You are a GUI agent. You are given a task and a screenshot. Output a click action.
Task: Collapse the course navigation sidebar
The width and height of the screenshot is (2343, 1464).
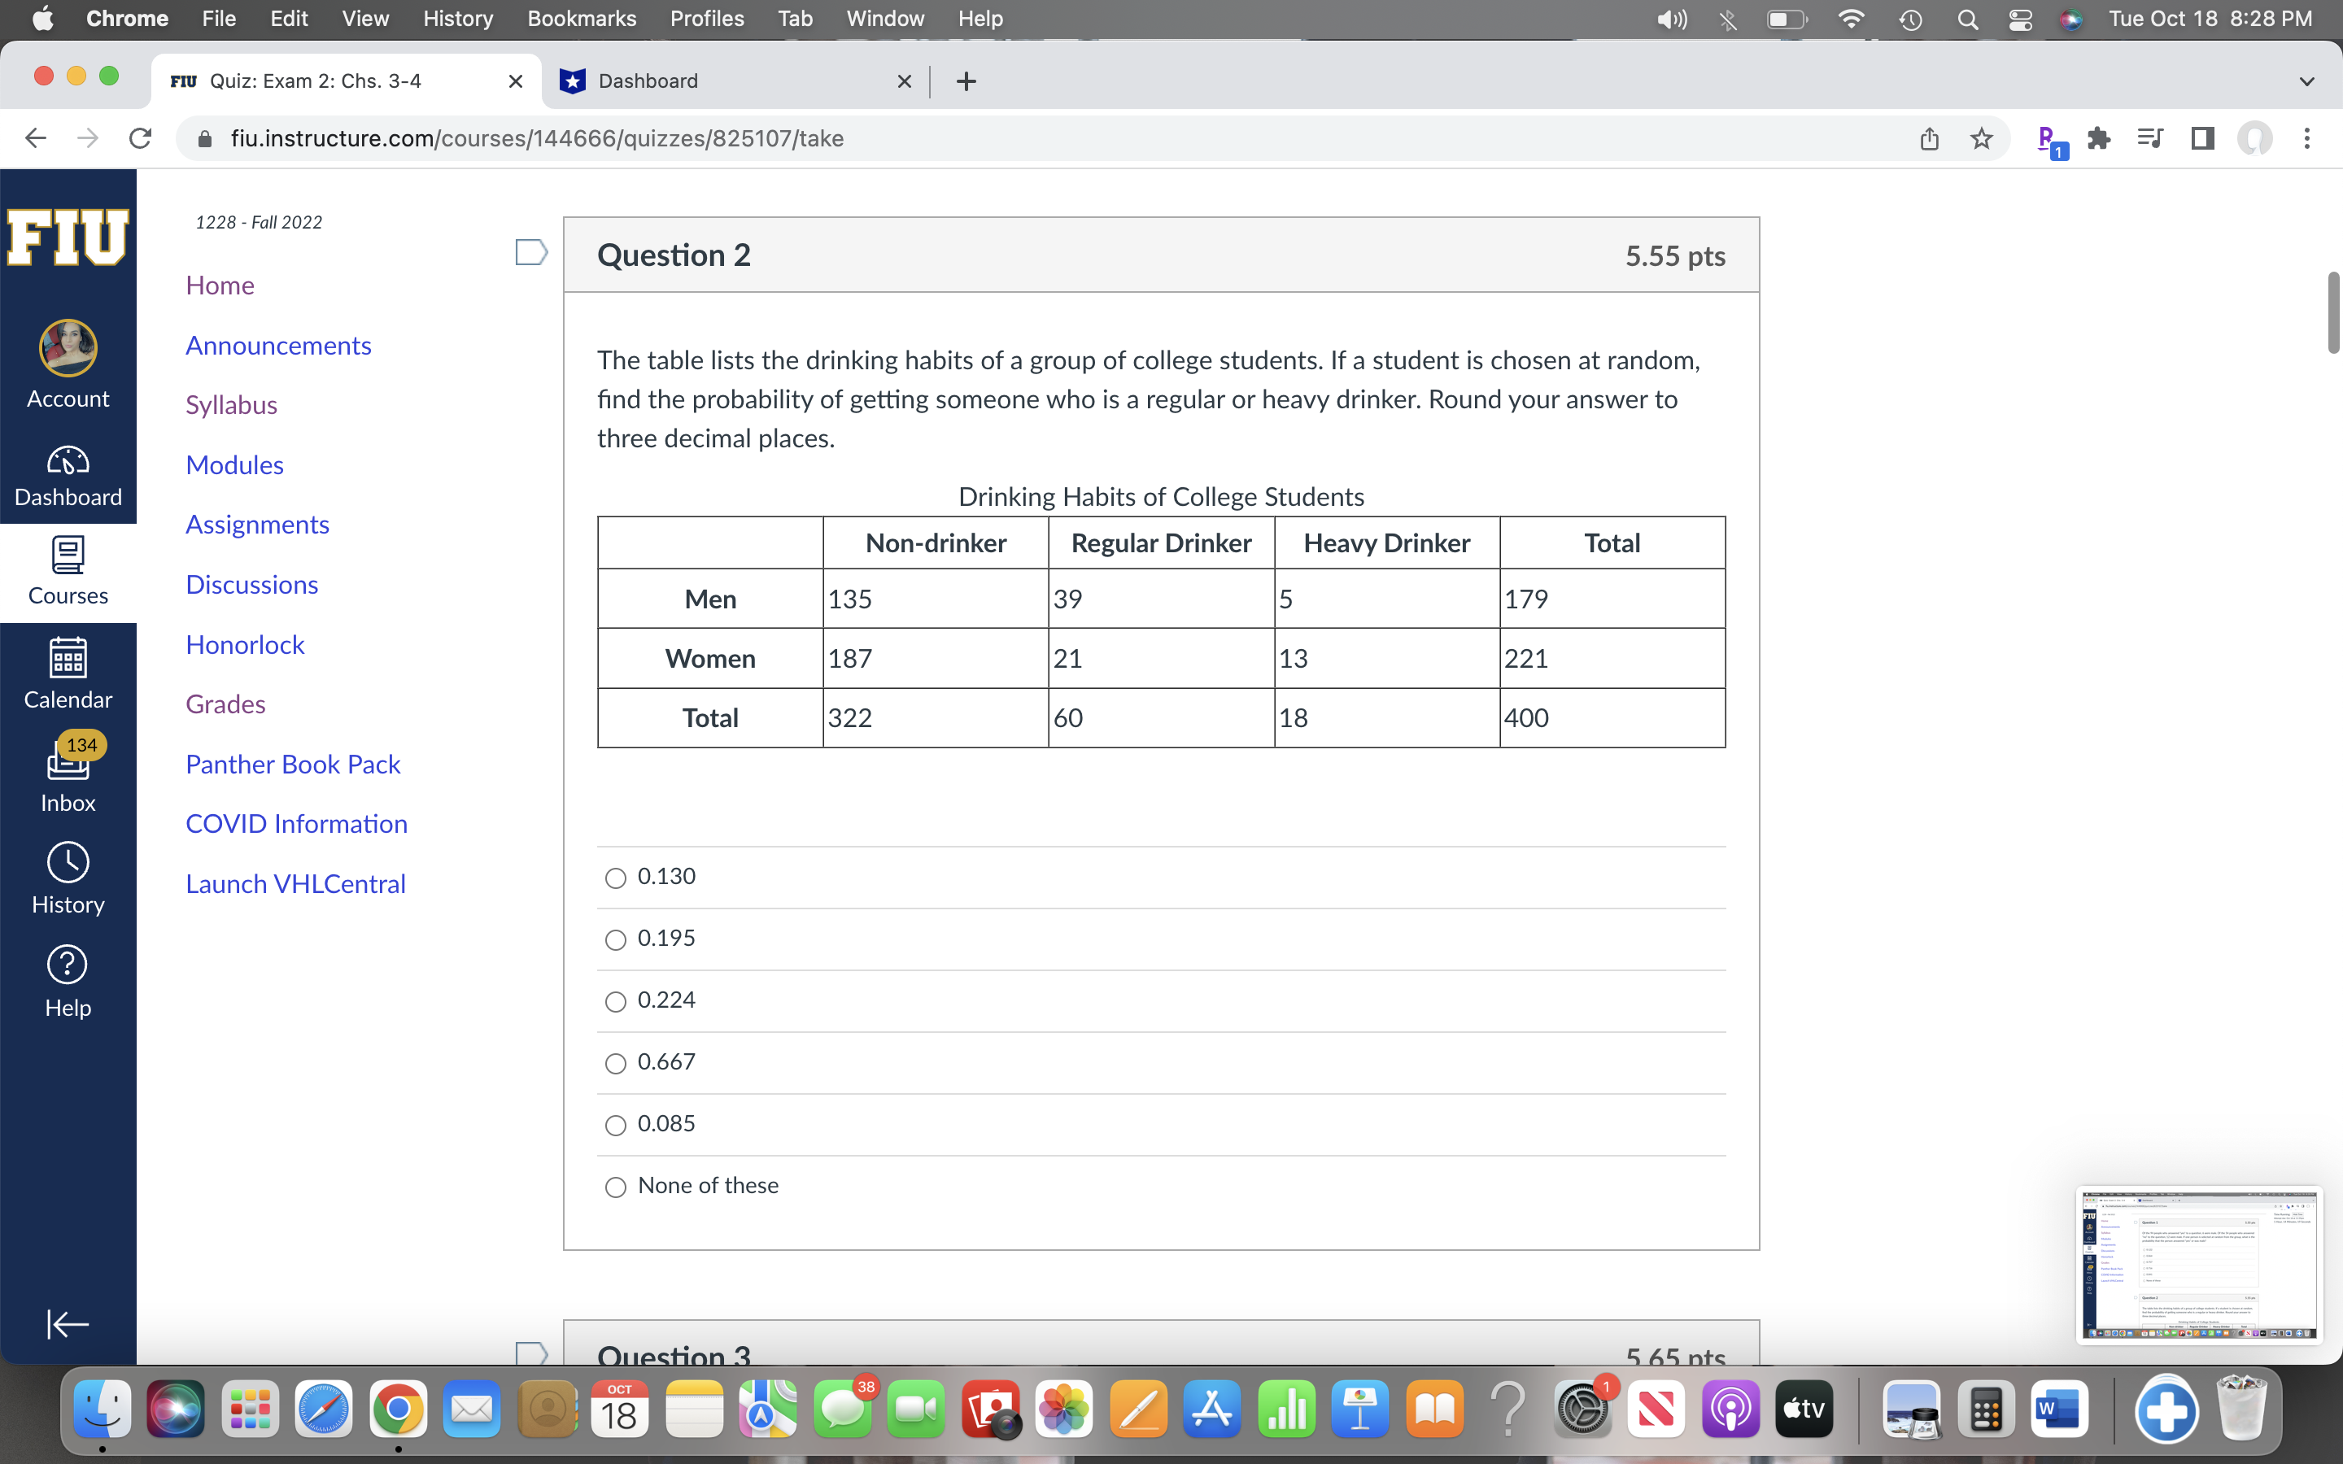(x=66, y=1323)
